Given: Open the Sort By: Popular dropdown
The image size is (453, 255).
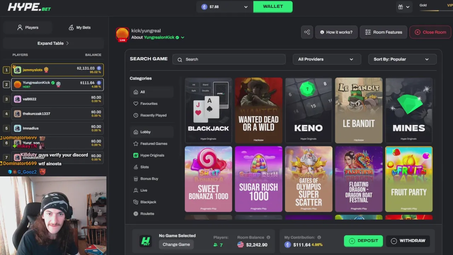Looking at the screenshot, I should pos(402,59).
